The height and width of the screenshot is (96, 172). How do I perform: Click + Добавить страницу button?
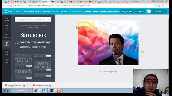[x=108, y=71]
